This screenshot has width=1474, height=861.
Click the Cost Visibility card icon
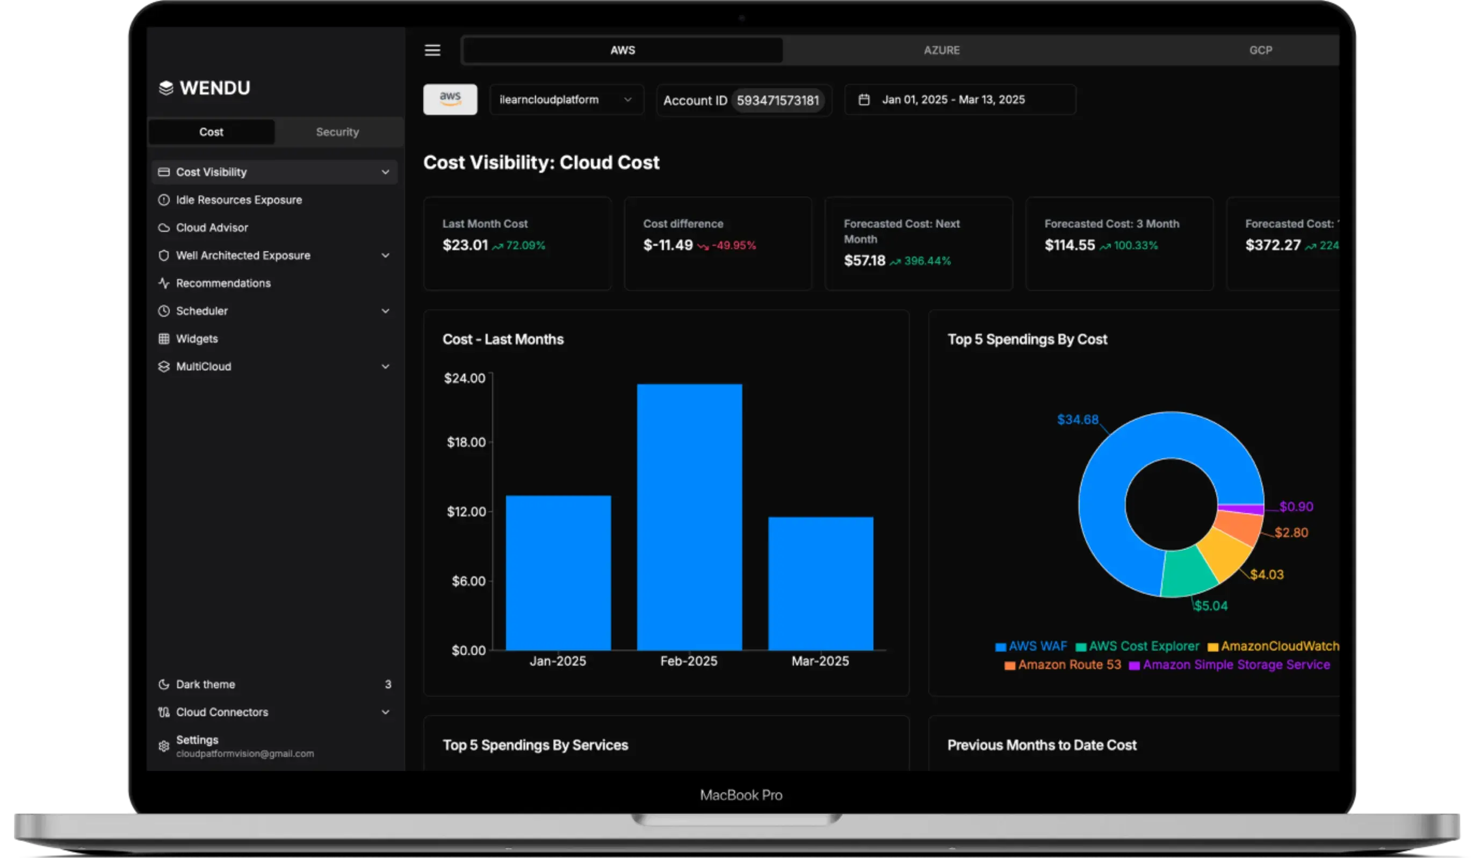click(164, 172)
